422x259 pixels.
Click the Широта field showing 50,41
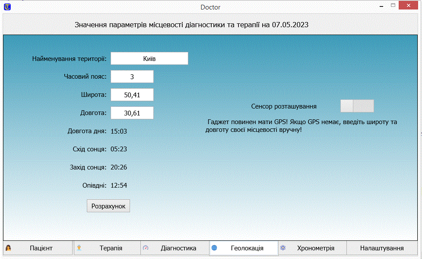pyautogui.click(x=132, y=95)
